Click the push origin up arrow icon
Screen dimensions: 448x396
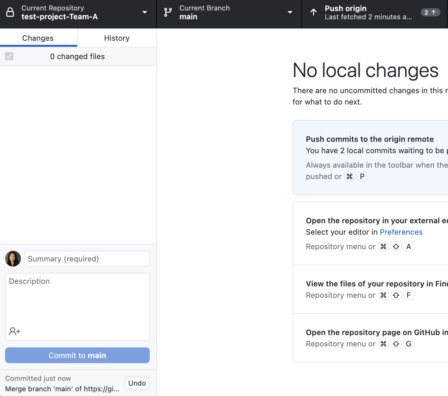click(313, 12)
